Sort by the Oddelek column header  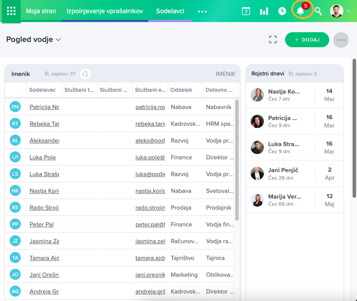(181, 90)
